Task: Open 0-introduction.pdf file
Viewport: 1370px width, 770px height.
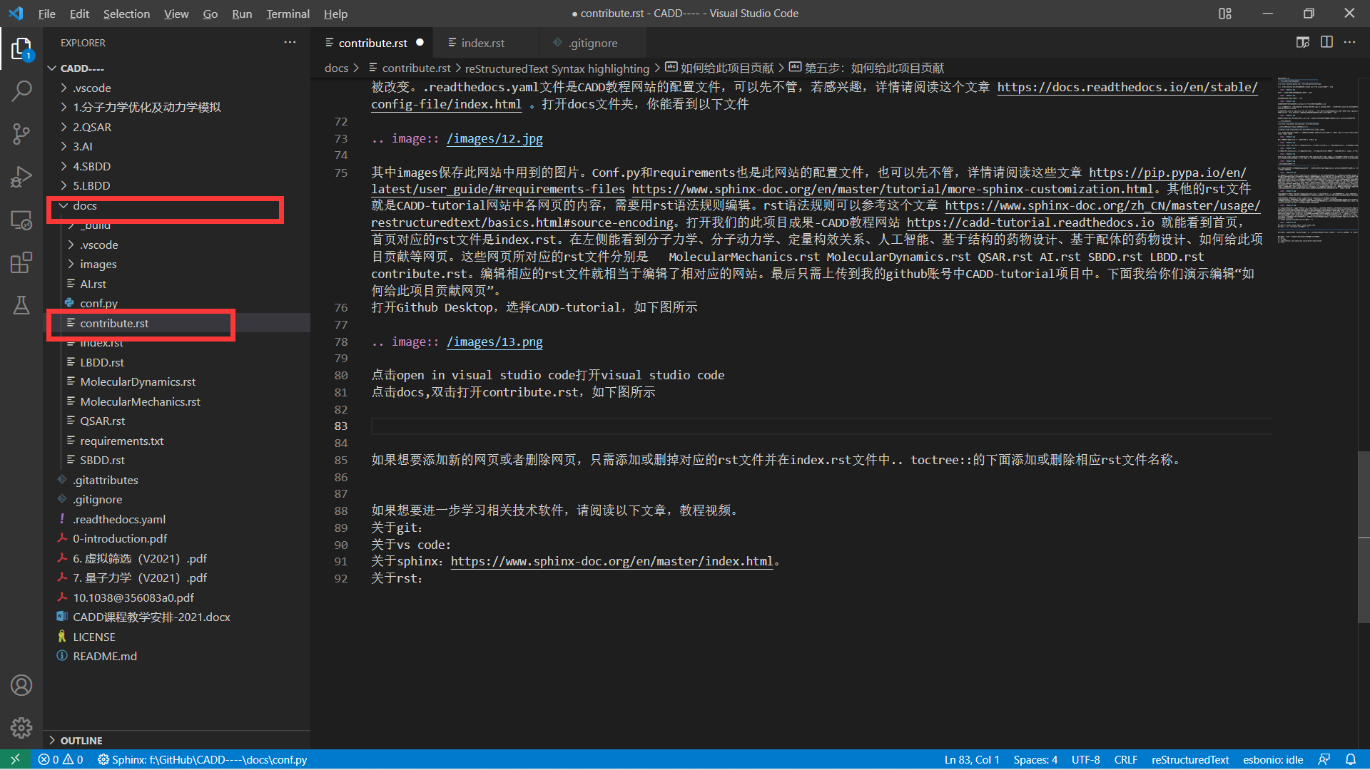Action: point(120,538)
